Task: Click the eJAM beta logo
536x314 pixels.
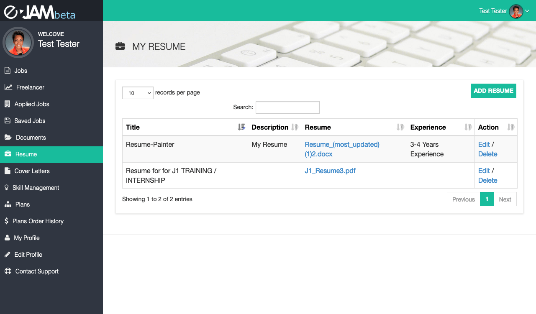Action: [40, 12]
